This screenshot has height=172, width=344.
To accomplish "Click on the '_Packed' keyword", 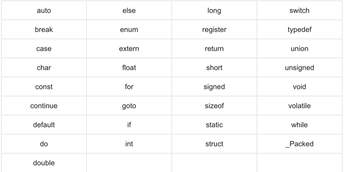I will (300, 144).
